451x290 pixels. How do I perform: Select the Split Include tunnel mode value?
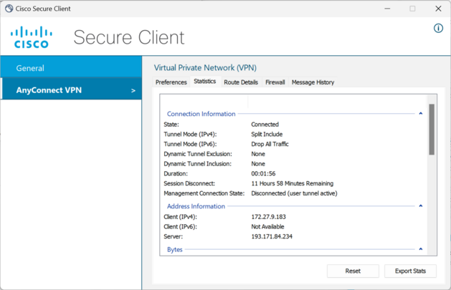267,134
